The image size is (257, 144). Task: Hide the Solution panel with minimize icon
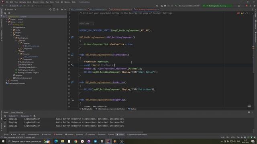(65, 10)
